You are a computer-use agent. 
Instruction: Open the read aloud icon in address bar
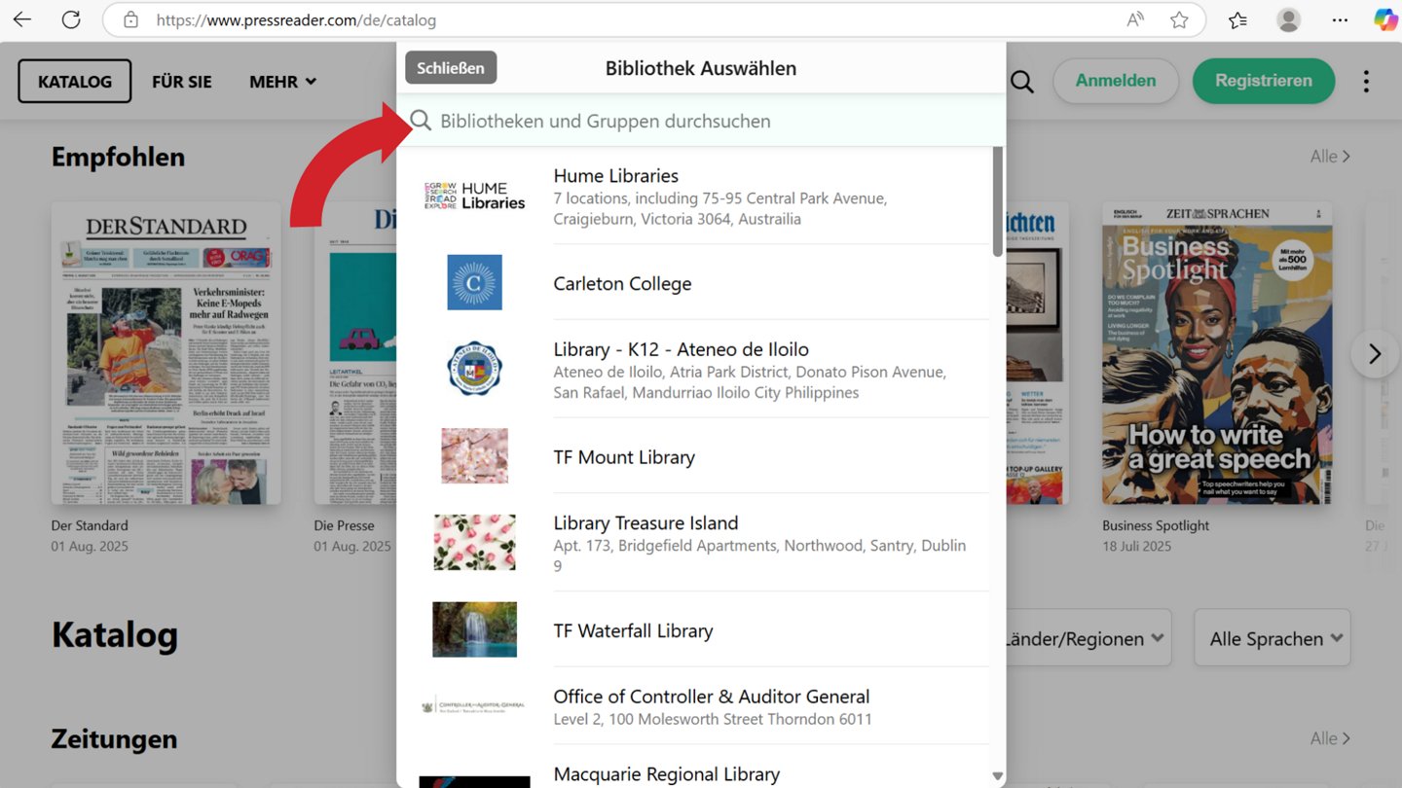click(1135, 19)
